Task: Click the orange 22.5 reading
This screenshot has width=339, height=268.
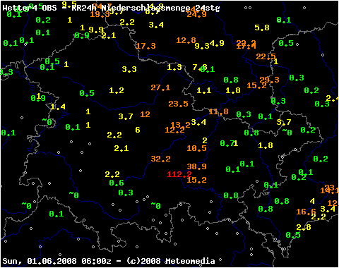Action: 266,56
